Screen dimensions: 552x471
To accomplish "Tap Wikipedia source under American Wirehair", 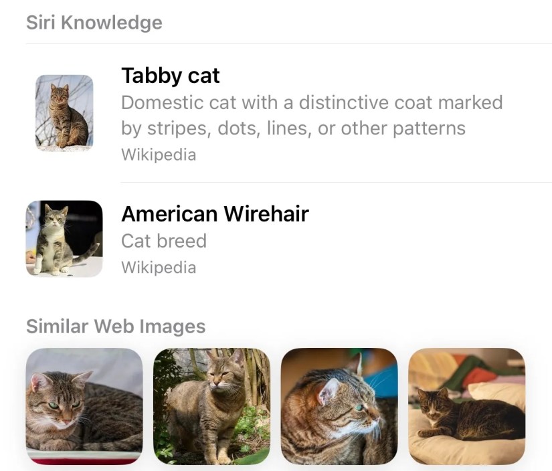I will [159, 267].
